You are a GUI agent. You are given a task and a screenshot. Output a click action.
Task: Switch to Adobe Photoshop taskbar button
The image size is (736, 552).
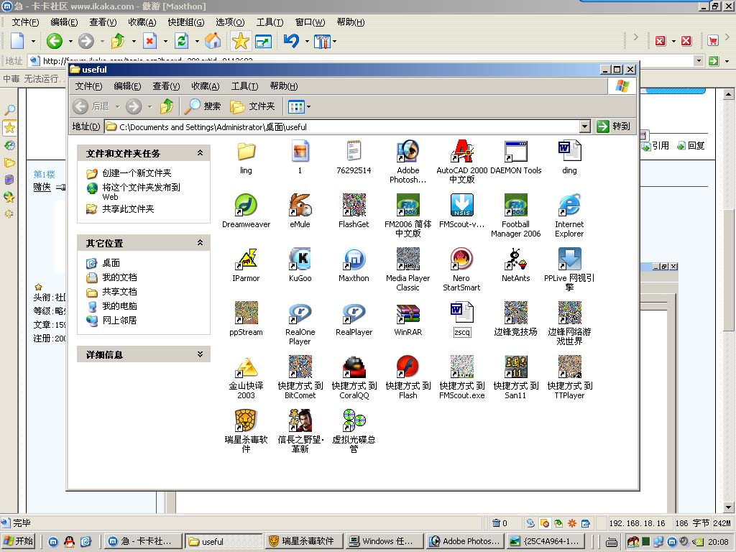pos(465,541)
